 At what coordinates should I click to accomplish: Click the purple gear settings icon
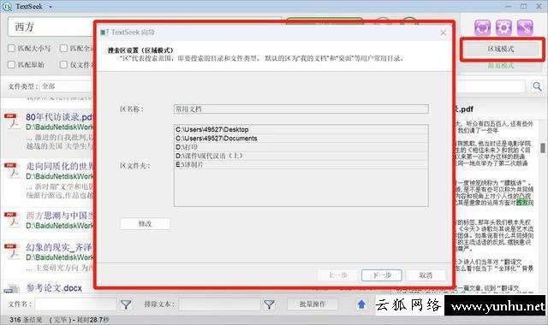[x=503, y=27]
